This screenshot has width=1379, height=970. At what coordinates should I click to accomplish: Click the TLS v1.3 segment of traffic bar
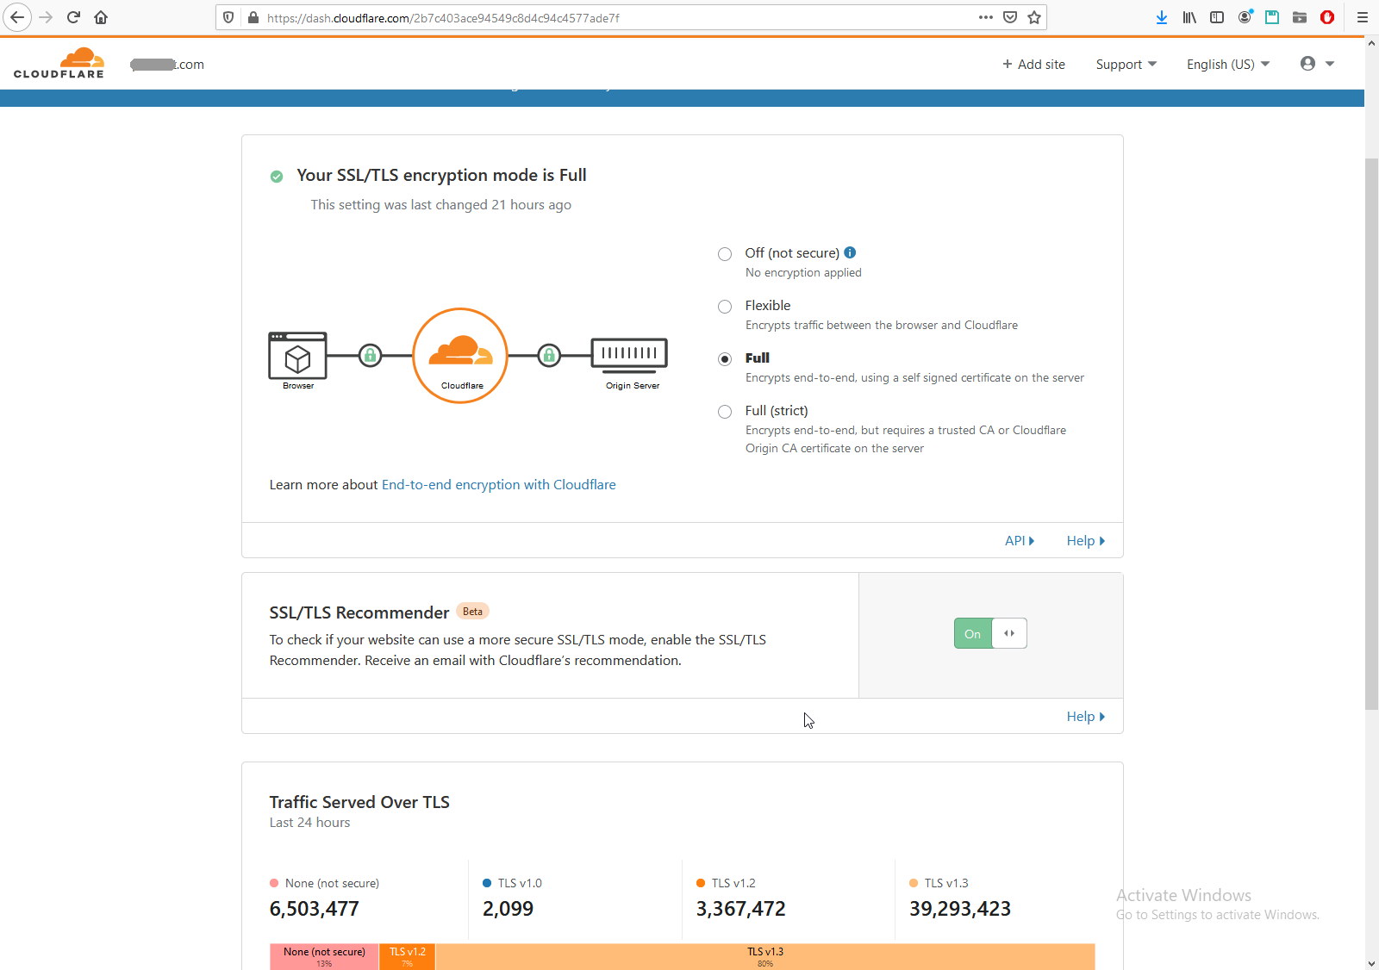tap(764, 956)
